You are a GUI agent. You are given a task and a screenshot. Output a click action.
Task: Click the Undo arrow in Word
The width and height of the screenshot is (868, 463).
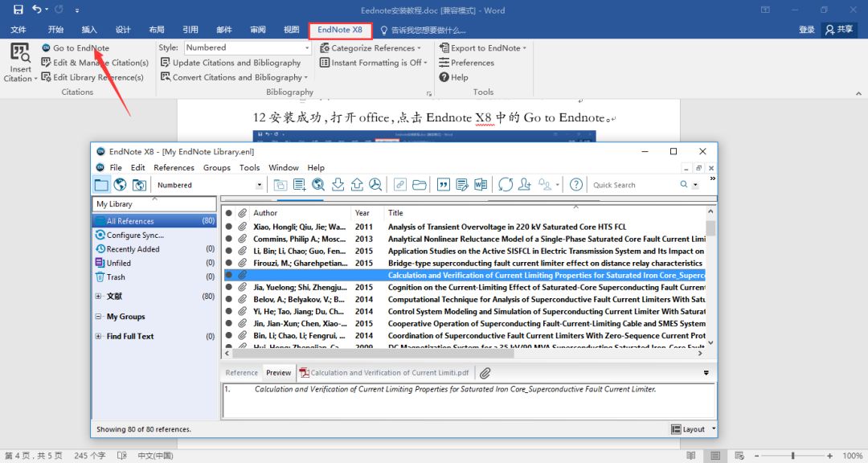click(37, 10)
